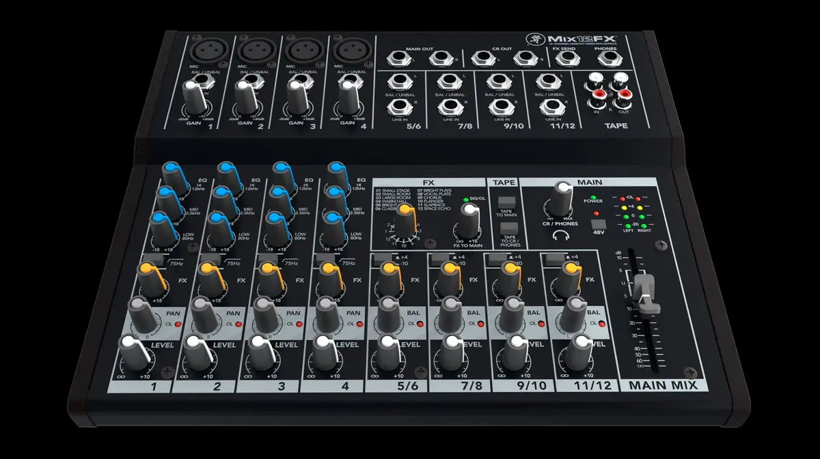Toggle channel 2 75Hz low-cut switch
This screenshot has width=820, height=459.
point(210,258)
